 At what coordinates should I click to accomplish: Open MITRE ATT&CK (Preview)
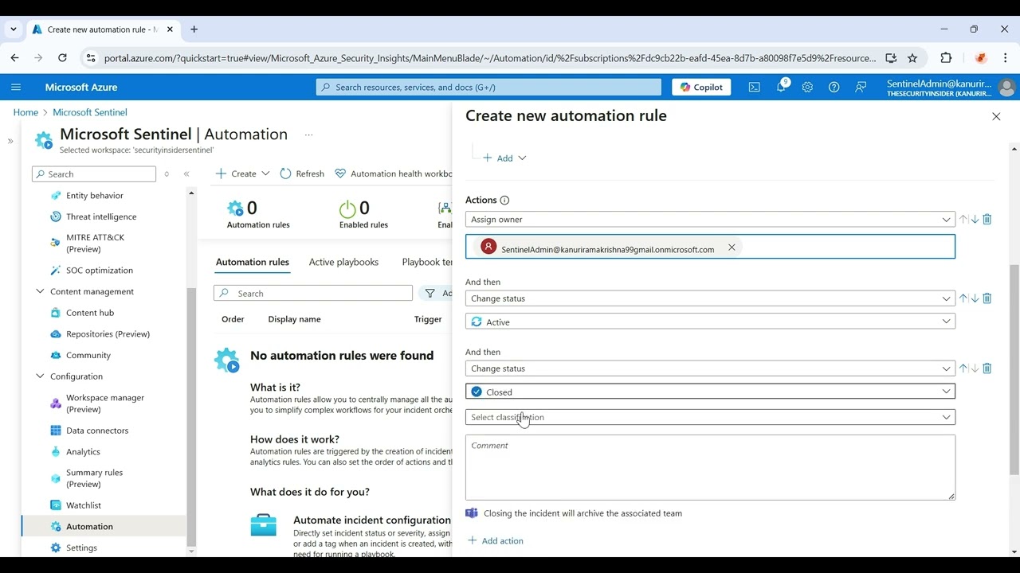[96, 244]
